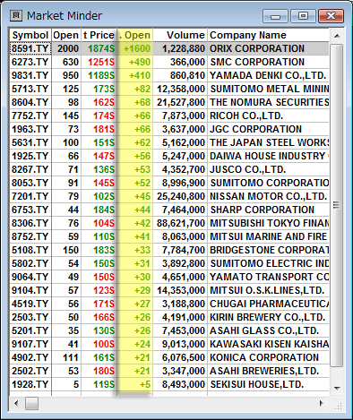Image resolution: width=353 pixels, height=420 pixels.
Task: Click the +1600 change value
Action: pos(137,48)
